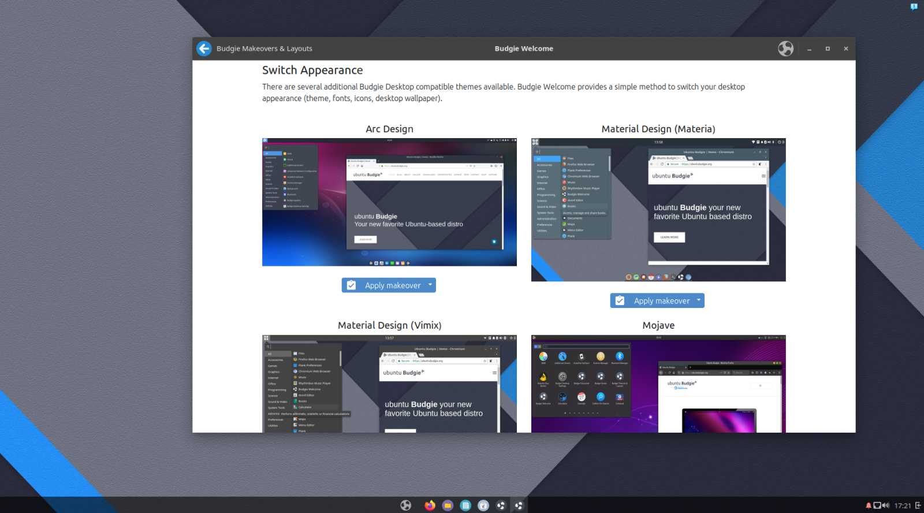This screenshot has width=924, height=513.
Task: Click the 17:21 clock
Action: click(903, 505)
